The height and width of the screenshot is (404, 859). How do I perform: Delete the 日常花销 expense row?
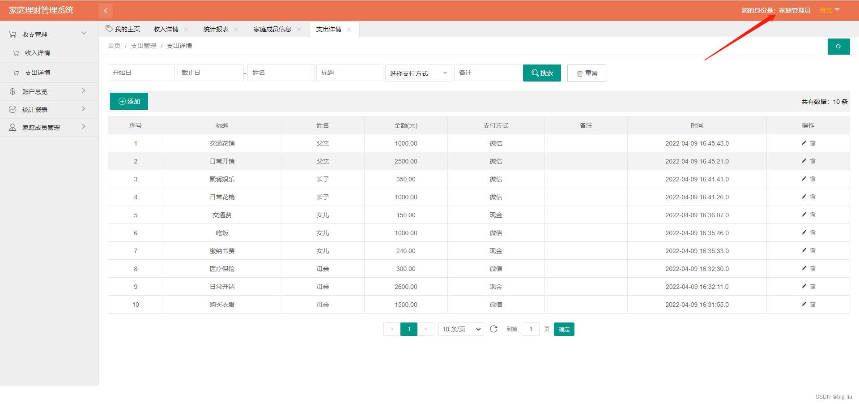(813, 197)
